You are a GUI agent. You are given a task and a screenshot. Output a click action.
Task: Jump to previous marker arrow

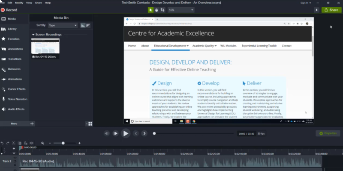pyautogui.click(x=136, y=133)
